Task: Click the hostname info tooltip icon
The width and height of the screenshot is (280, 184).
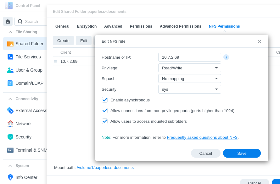Action: [226, 57]
